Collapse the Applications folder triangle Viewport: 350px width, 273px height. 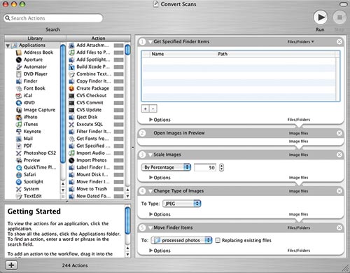(x=8, y=45)
